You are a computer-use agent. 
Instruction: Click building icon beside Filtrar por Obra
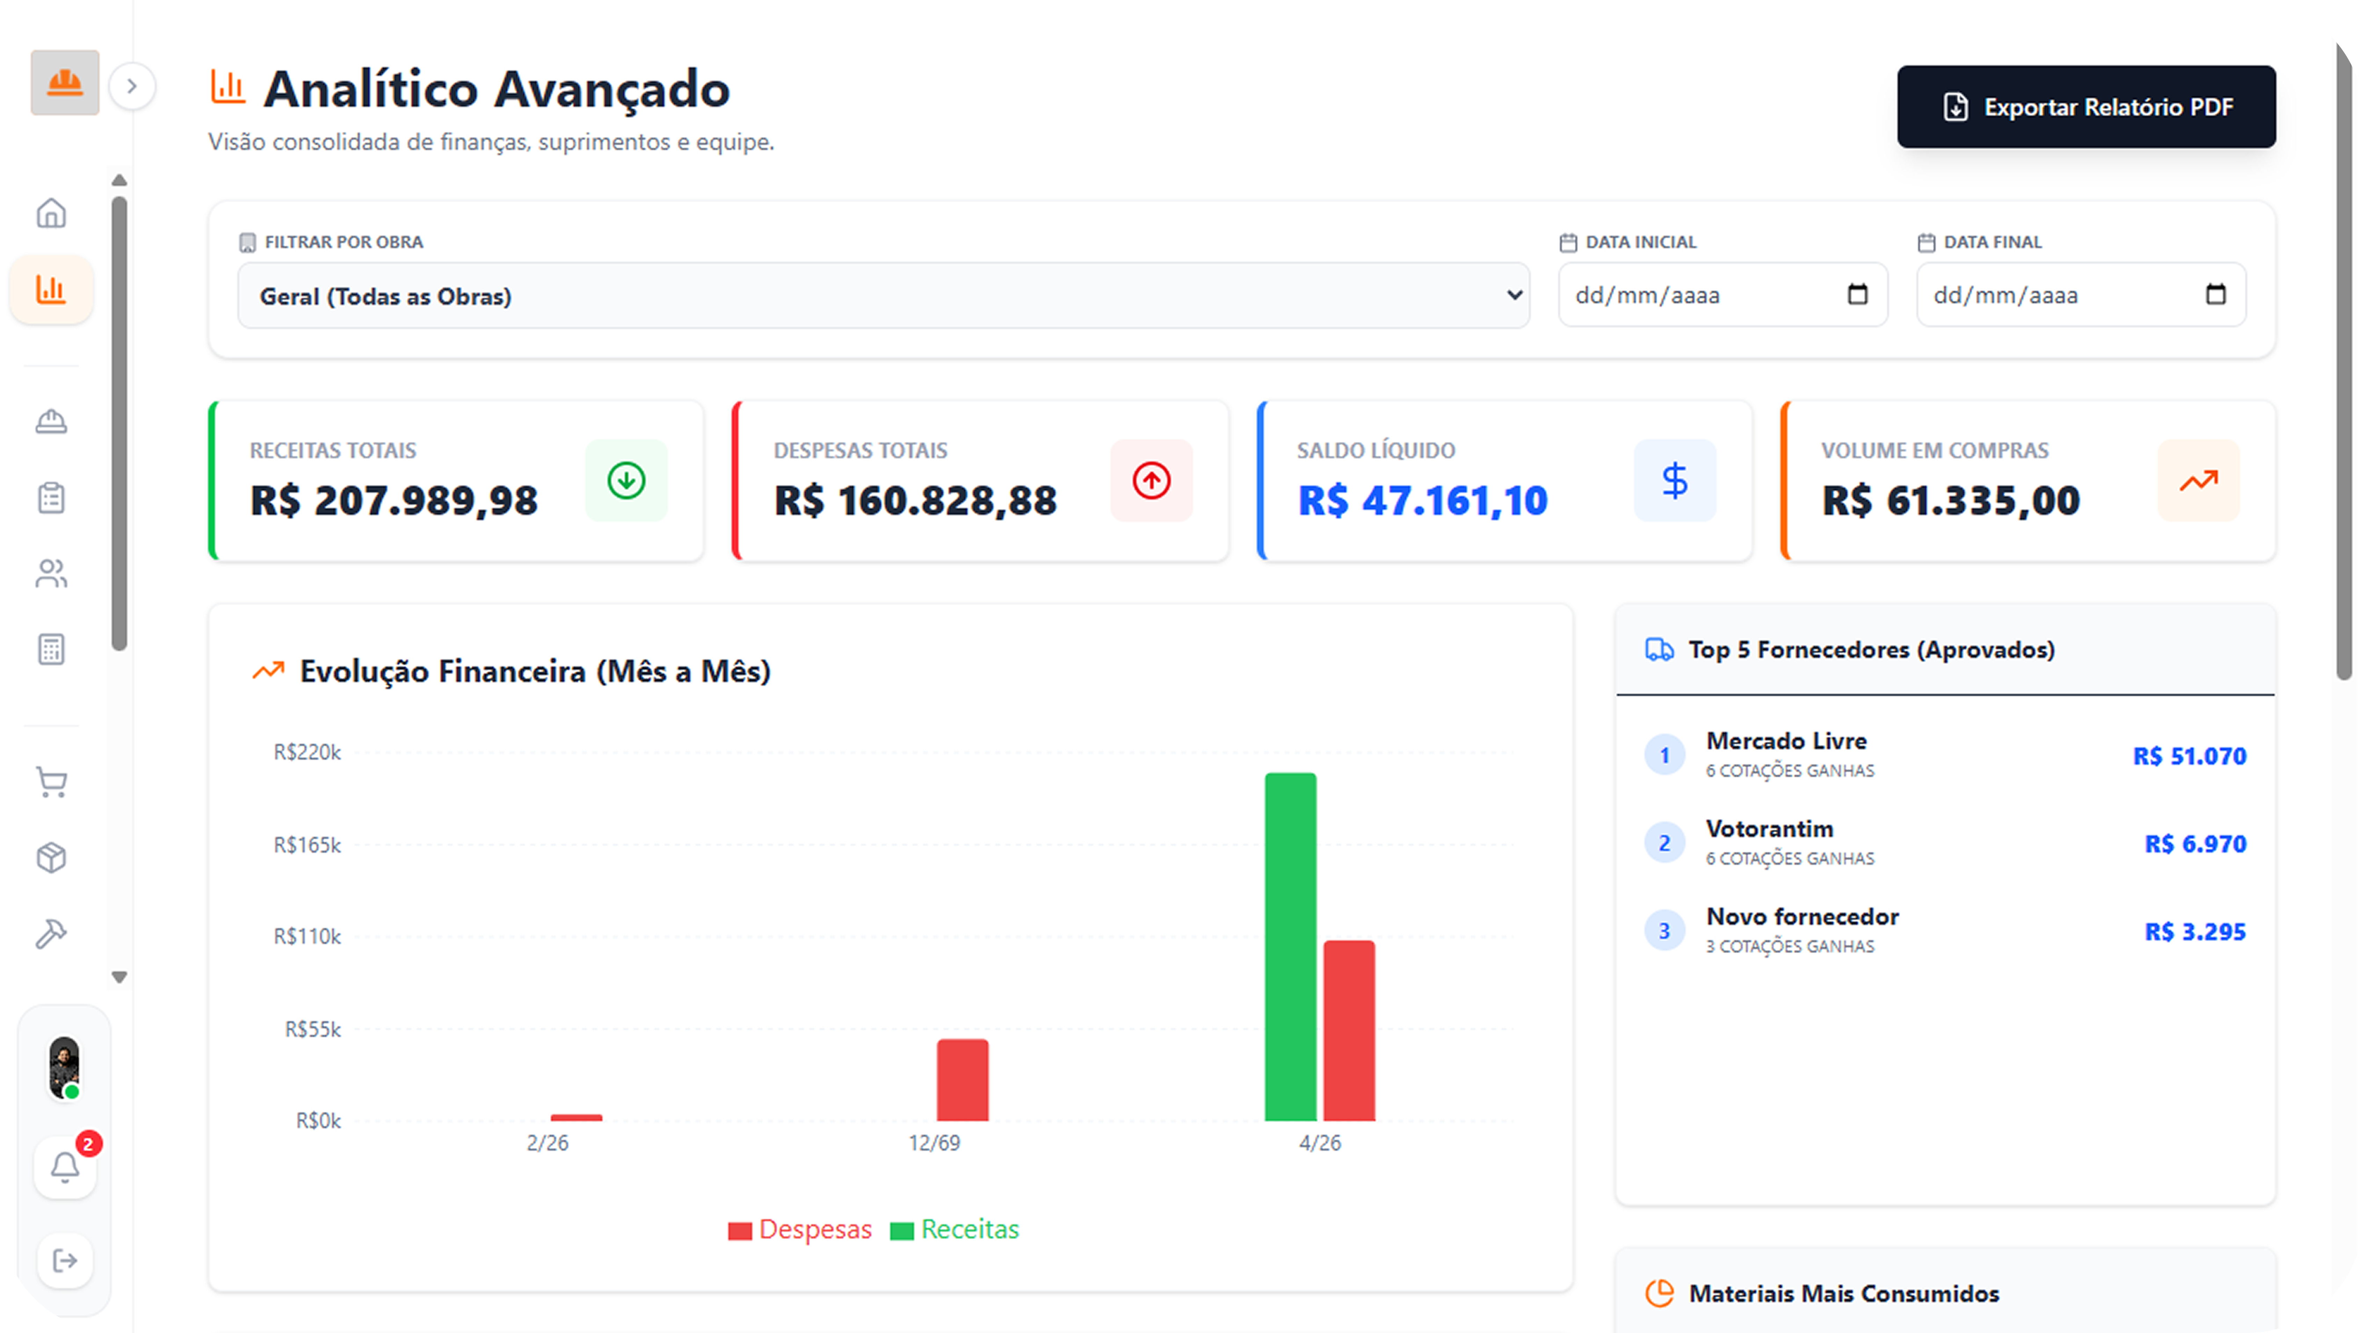tap(247, 242)
